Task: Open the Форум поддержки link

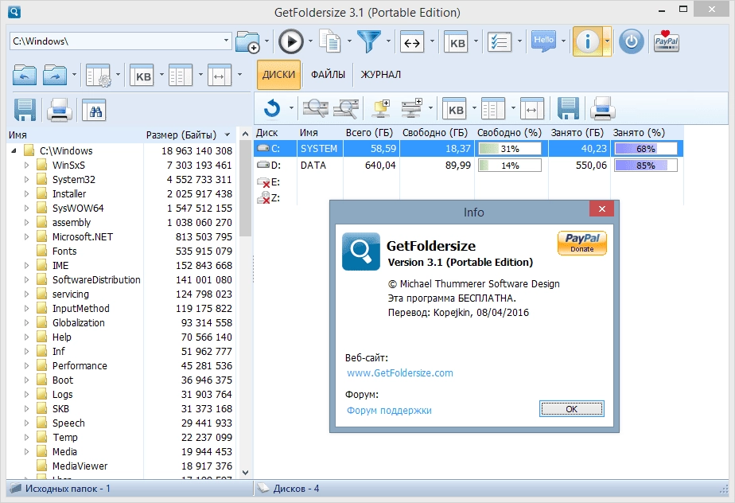Action: [389, 410]
